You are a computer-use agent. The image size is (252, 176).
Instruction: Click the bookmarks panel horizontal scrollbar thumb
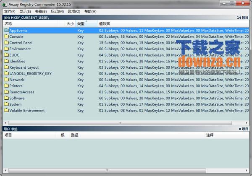pyautogui.click(x=107, y=170)
